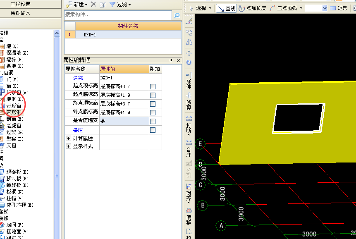356x239 pixels.
Task: Pin the 属性编辑框 panel
Action: click(171, 60)
